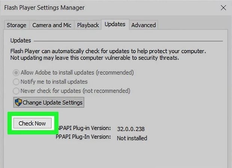232x168 pixels.
Task: Open the Advanced tab
Action: click(x=144, y=25)
